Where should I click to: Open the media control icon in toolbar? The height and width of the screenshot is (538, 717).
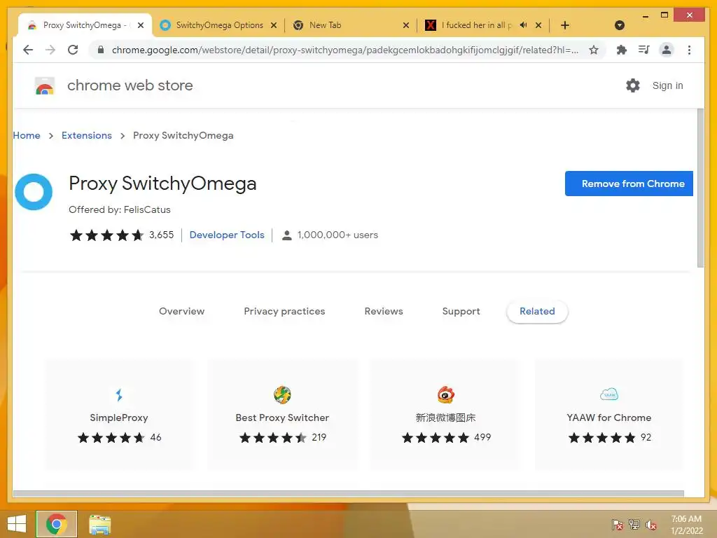coord(644,50)
